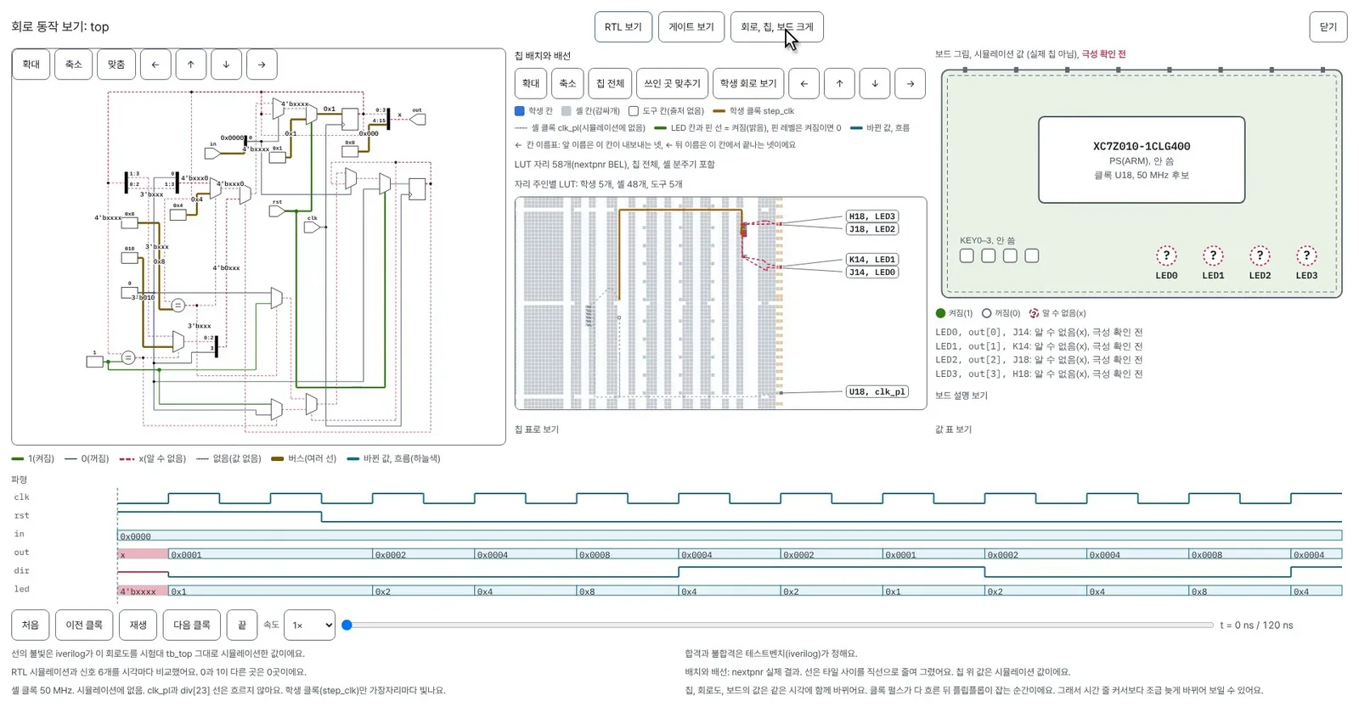Image resolution: width=1359 pixels, height=707 pixels.
Task: Open the 속도 1x speed dropdown
Action: click(x=309, y=626)
